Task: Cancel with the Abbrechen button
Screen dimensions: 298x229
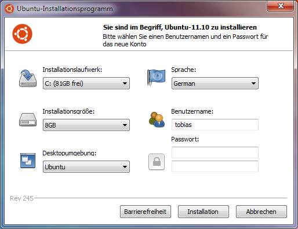Action: pyautogui.click(x=261, y=212)
